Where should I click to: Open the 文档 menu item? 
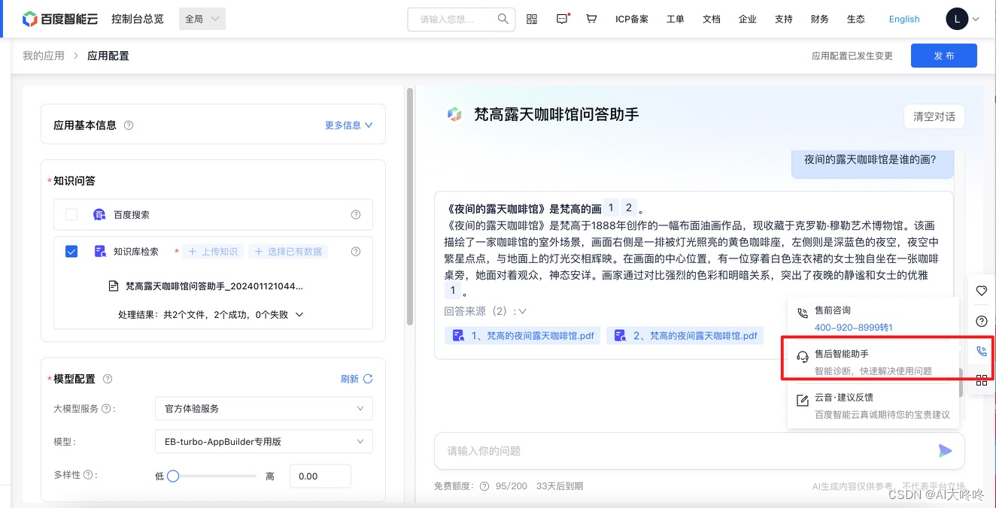click(711, 19)
